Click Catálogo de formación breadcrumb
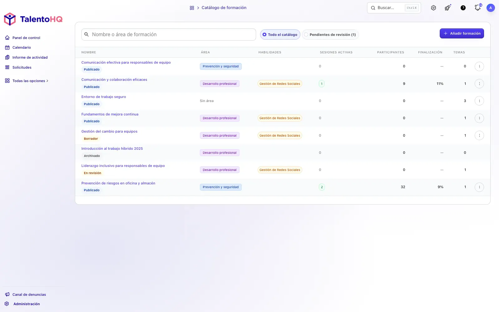This screenshot has height=312, width=499. pyautogui.click(x=224, y=8)
